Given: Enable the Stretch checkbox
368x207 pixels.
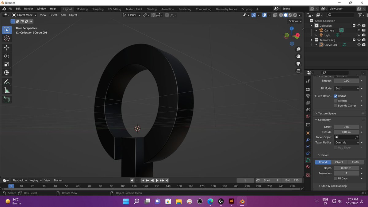Looking at the screenshot, I should pos(335,101).
